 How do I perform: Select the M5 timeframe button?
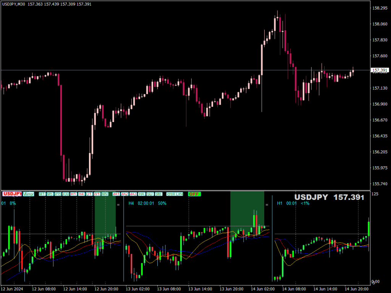[49, 194]
